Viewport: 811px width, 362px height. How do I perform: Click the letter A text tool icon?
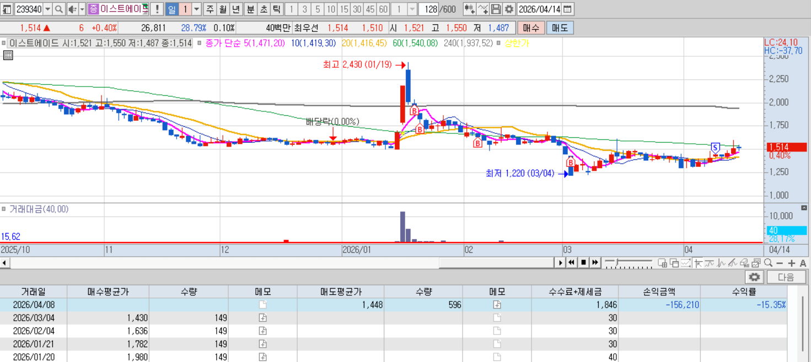(x=803, y=263)
